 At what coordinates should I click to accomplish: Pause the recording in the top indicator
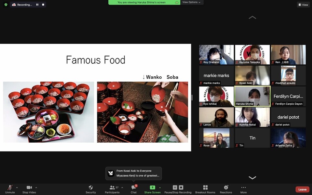(x=37, y=5)
